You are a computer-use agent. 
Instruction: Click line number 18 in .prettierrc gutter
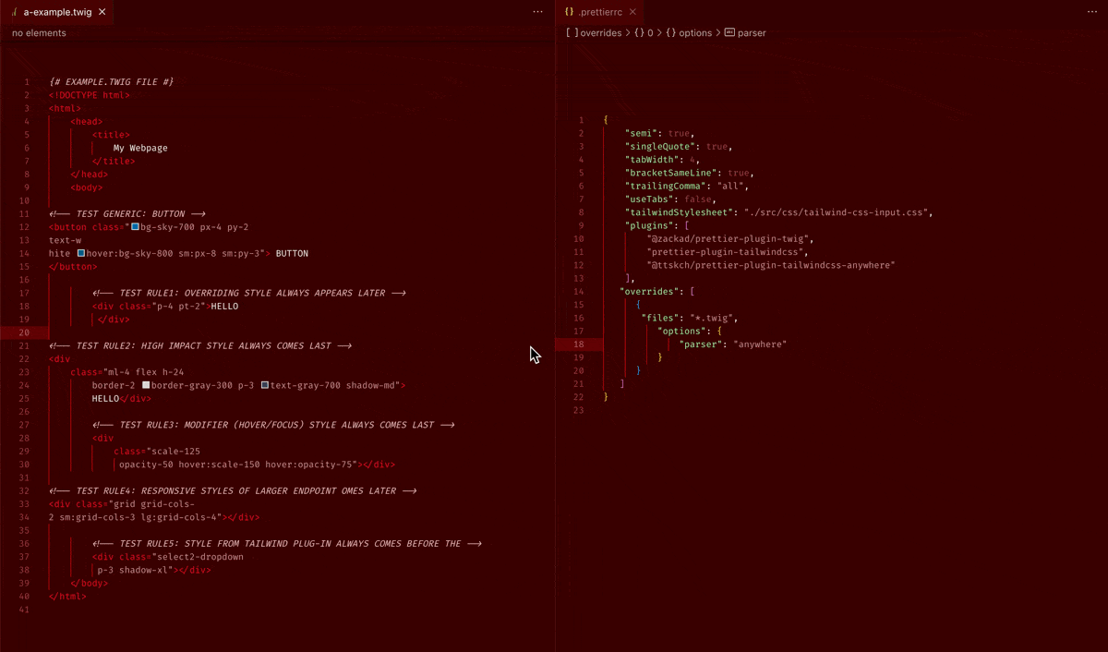click(579, 344)
